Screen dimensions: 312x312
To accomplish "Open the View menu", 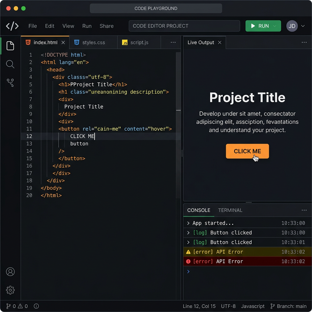I will coord(68,26).
